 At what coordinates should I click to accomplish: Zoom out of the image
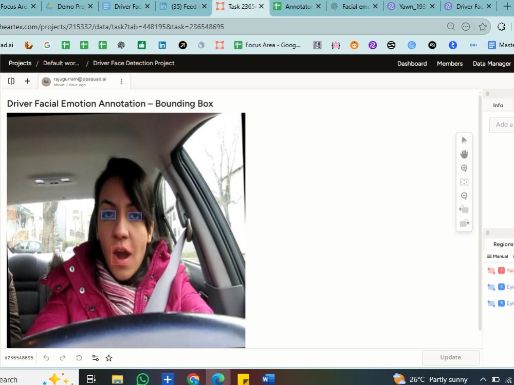click(464, 196)
